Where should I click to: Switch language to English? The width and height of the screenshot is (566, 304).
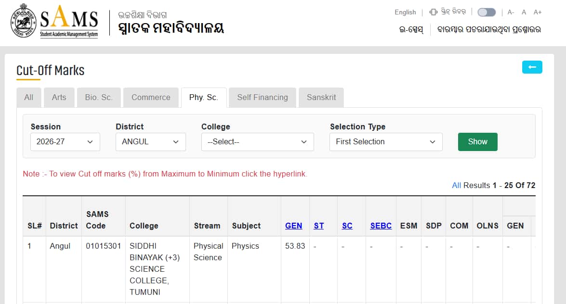pyautogui.click(x=405, y=12)
